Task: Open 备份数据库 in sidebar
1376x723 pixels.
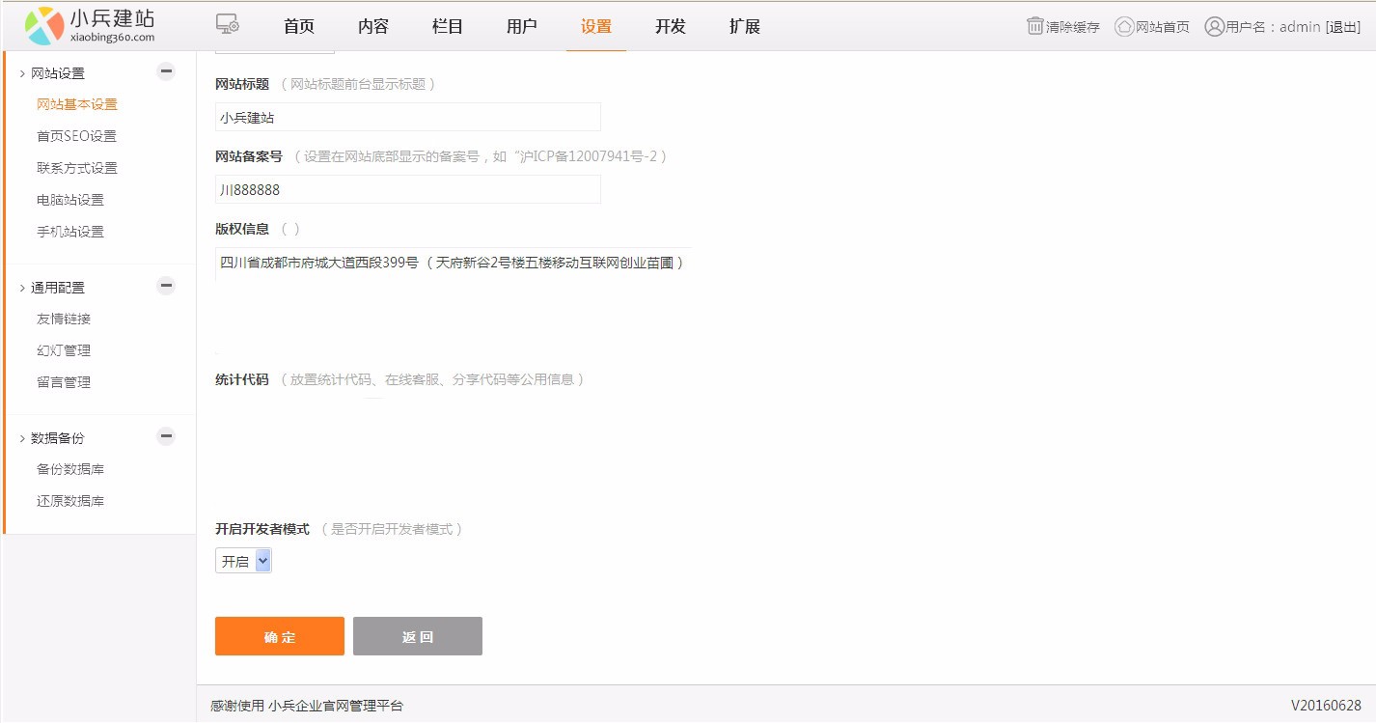Action: click(x=70, y=469)
